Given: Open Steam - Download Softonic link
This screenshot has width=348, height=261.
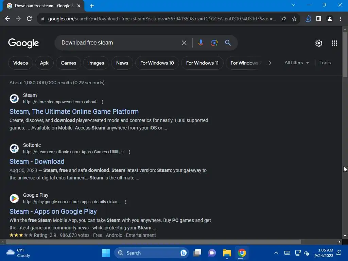Looking at the screenshot, I should point(37,161).
